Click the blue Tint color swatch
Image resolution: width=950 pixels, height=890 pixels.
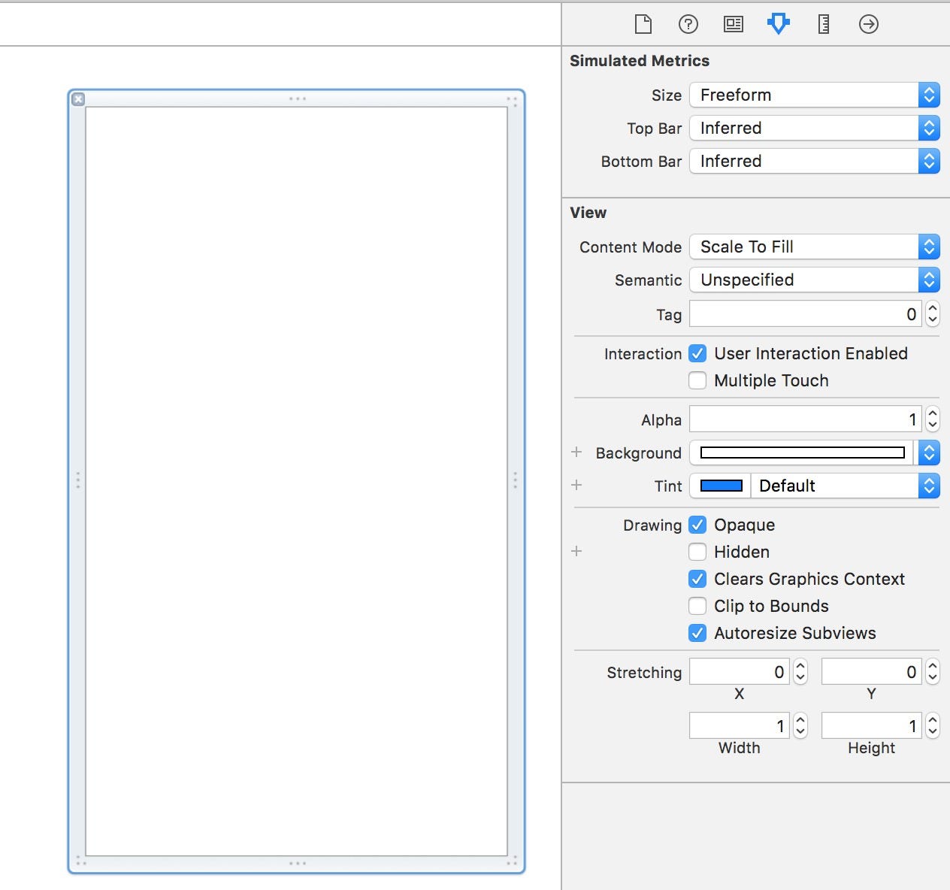pos(721,486)
